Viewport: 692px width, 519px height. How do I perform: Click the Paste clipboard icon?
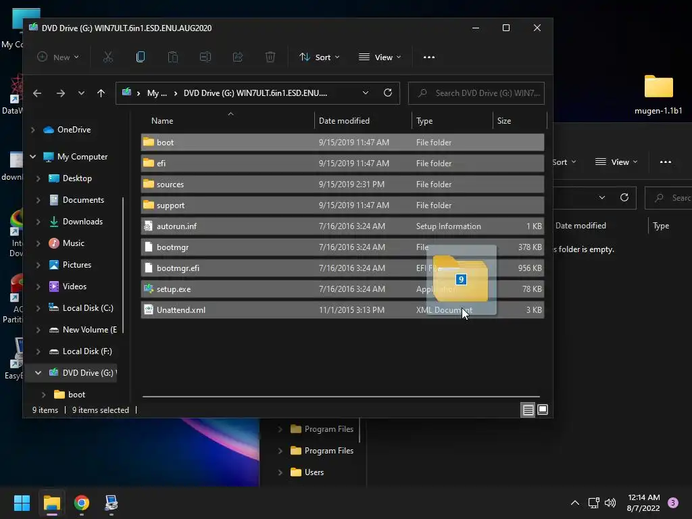pos(173,57)
